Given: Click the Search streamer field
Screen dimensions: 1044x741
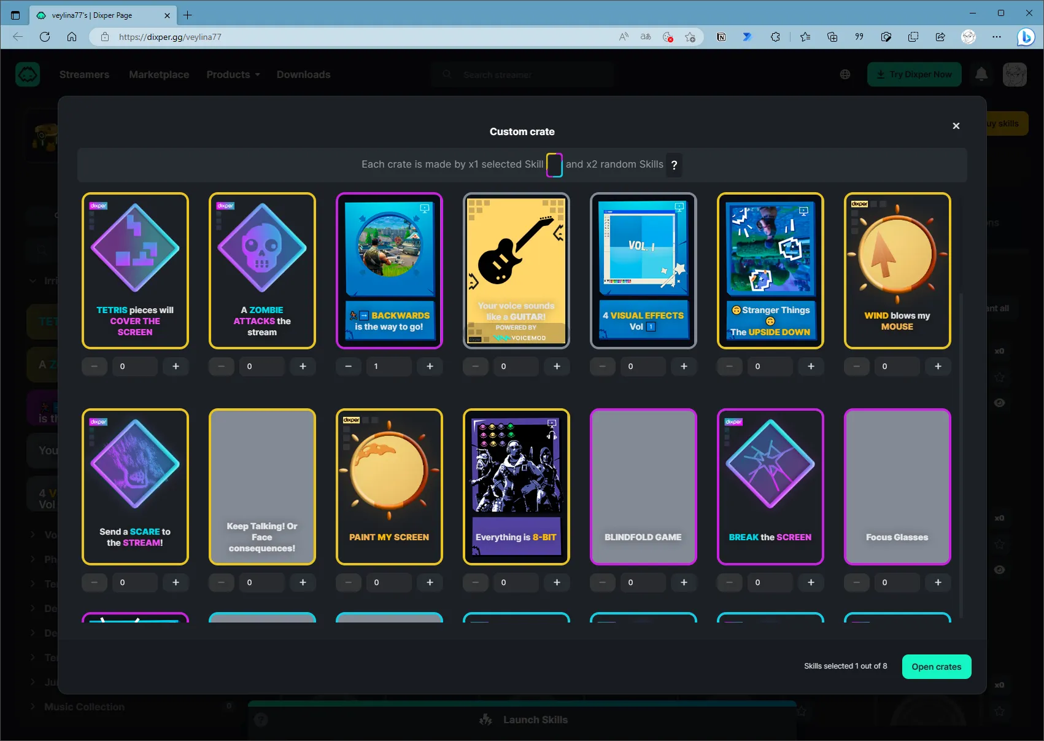Looking at the screenshot, I should 522,74.
